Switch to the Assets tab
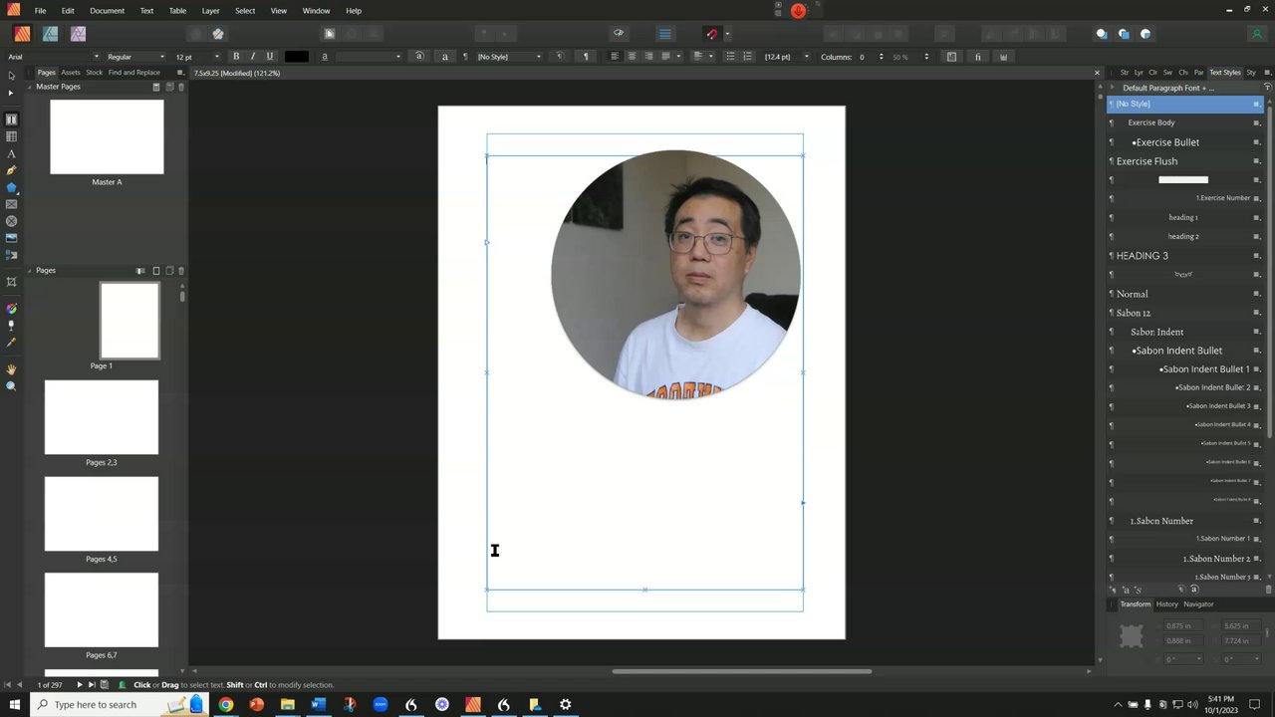Image resolution: width=1275 pixels, height=717 pixels. coord(71,73)
